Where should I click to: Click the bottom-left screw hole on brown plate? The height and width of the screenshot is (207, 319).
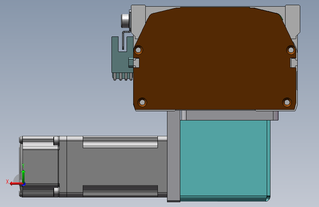(x=142, y=102)
